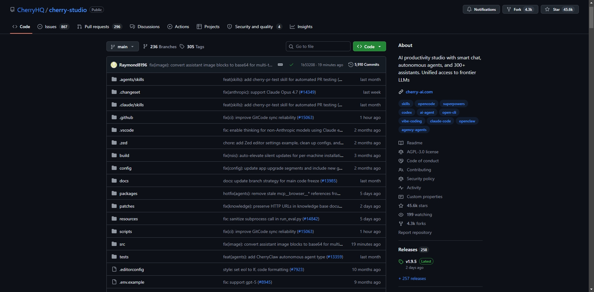Open the .agents/skills folder
594x292 pixels.
(132, 79)
